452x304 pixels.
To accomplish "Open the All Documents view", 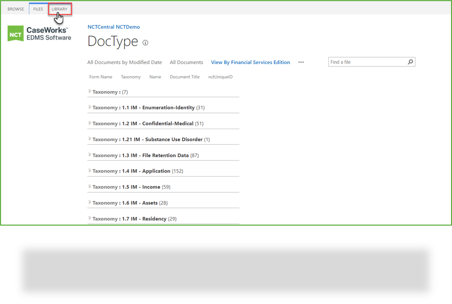I will (x=186, y=62).
